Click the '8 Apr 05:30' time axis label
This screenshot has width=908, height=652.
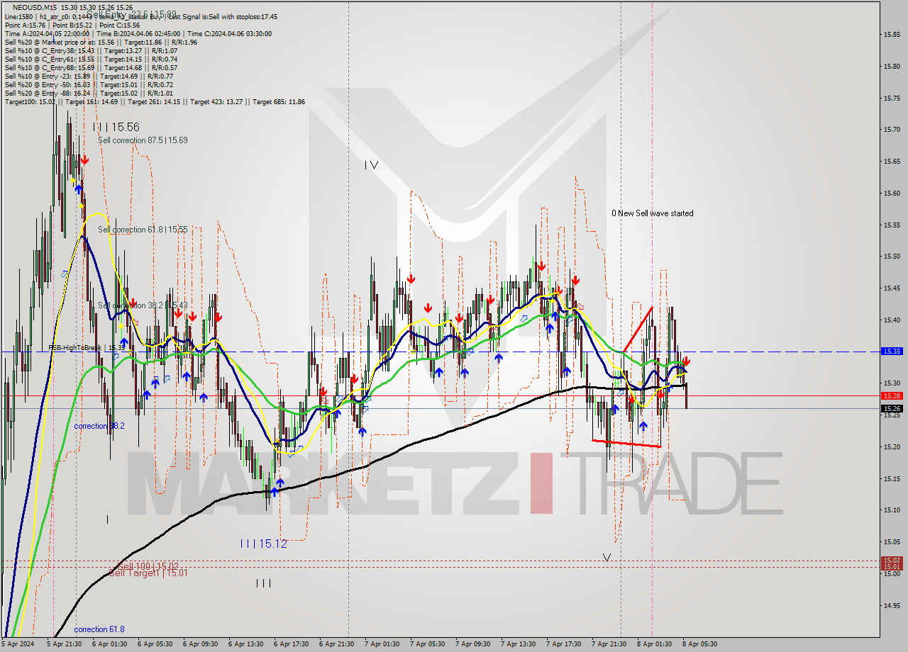701,644
